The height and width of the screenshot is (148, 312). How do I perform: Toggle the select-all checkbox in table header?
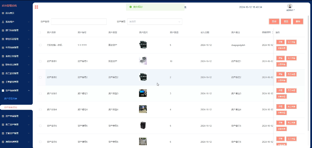coord(40,32)
